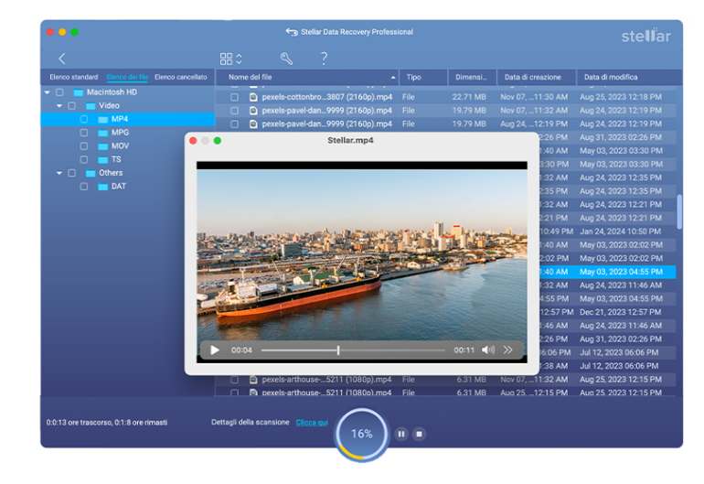Click the up-down chevron beside the grid view icon
Viewport: 704px width, 484px height.
[x=239, y=59]
